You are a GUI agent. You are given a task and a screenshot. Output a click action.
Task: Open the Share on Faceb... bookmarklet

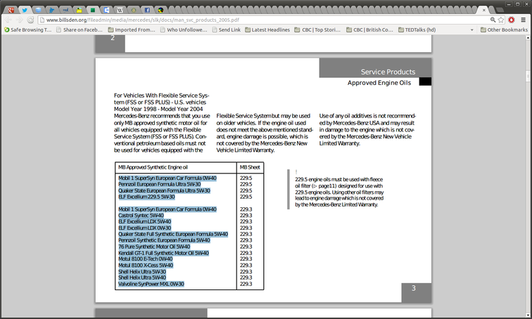80,30
